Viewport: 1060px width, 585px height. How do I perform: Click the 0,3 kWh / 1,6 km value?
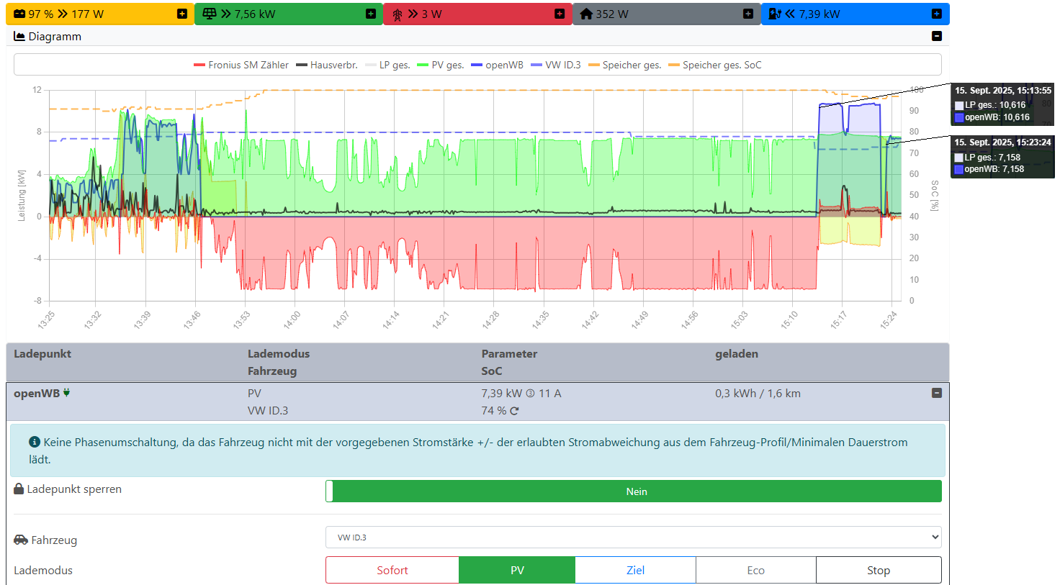coord(758,394)
